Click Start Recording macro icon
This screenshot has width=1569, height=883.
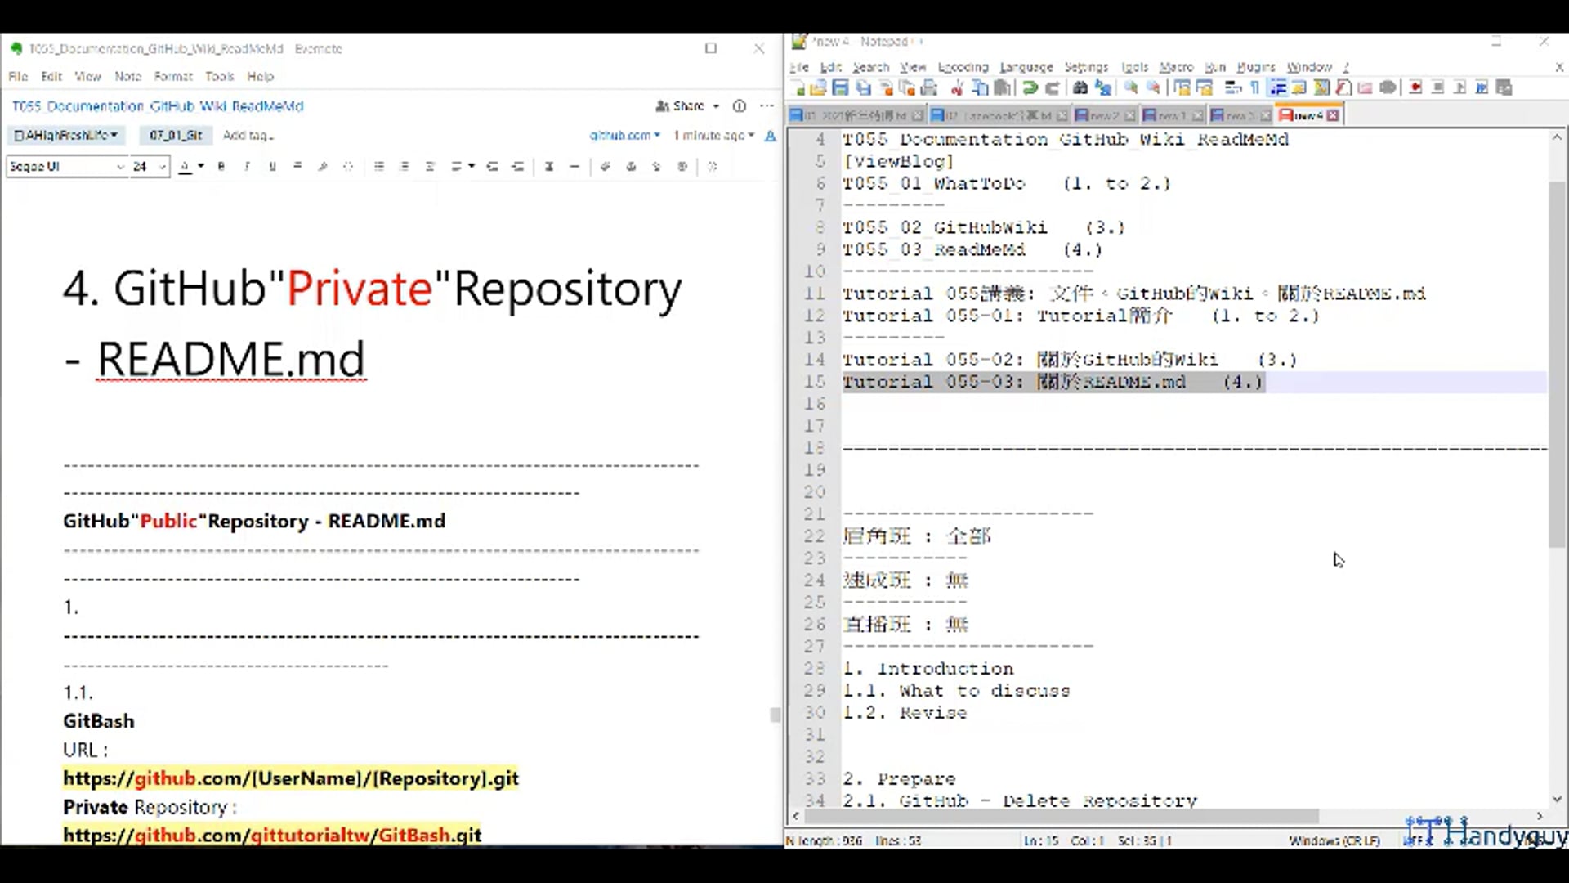click(x=1415, y=87)
